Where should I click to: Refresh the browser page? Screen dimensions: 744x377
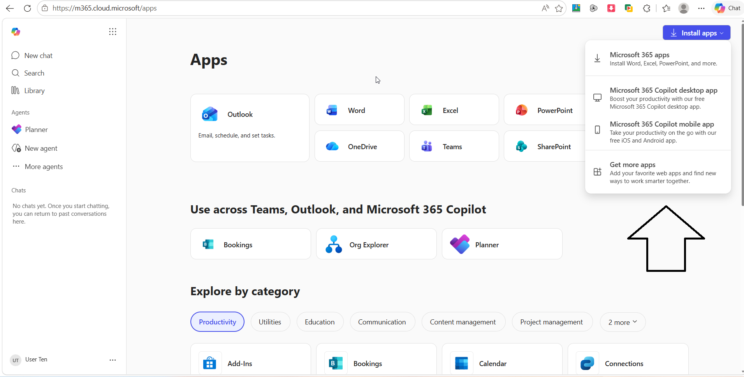[27, 8]
